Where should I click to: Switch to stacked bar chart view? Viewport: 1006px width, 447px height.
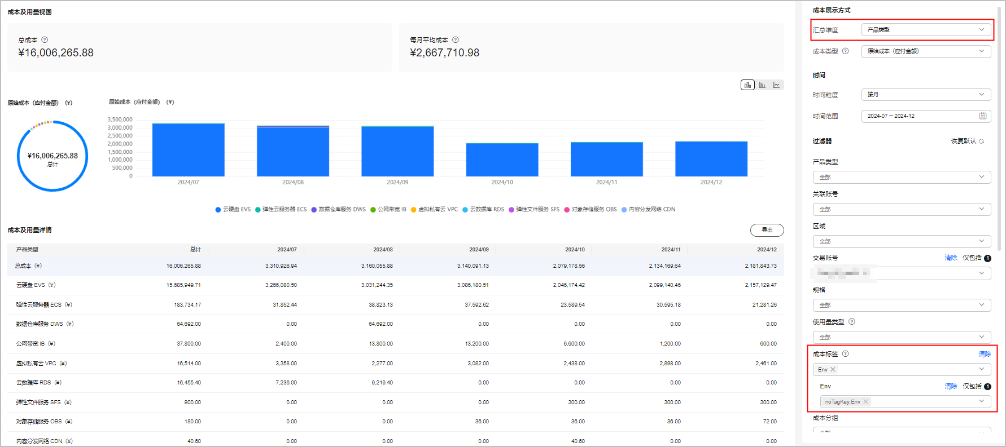pos(747,85)
